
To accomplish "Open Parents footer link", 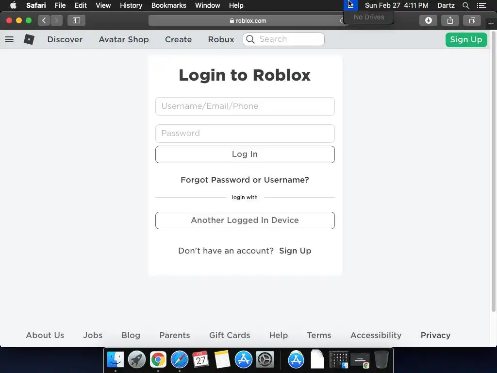I will point(175,335).
